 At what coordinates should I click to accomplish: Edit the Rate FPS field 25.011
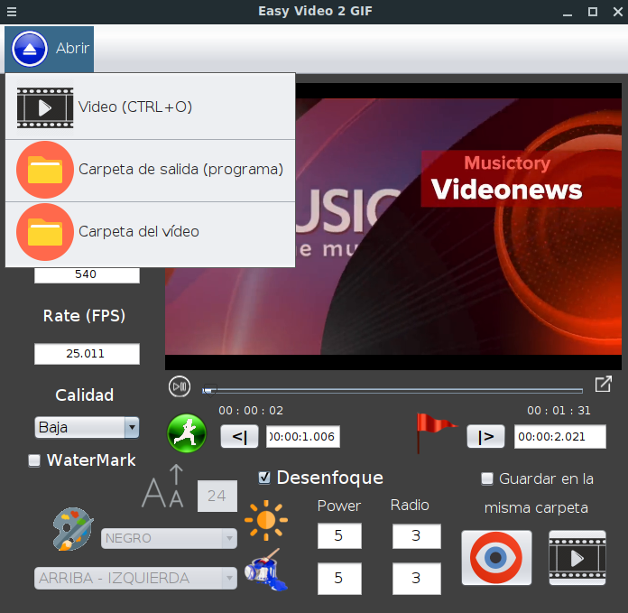87,354
